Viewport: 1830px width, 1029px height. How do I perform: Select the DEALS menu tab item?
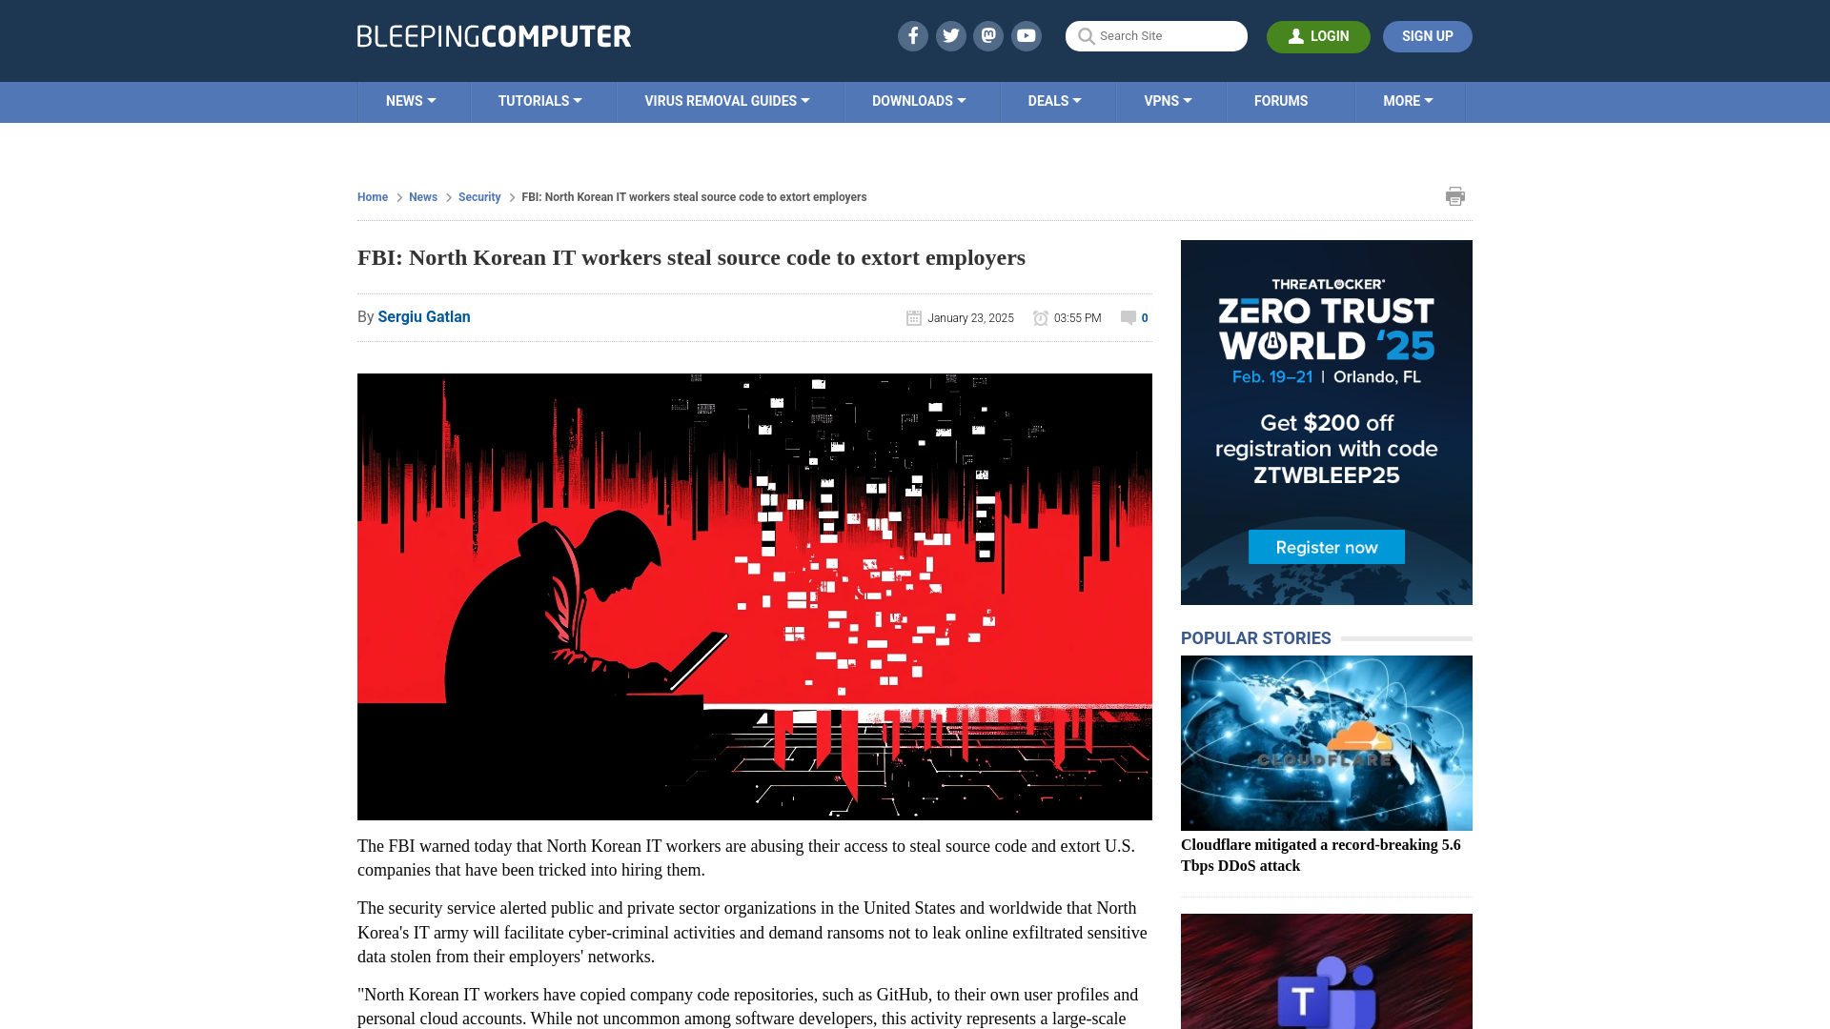click(x=1054, y=100)
